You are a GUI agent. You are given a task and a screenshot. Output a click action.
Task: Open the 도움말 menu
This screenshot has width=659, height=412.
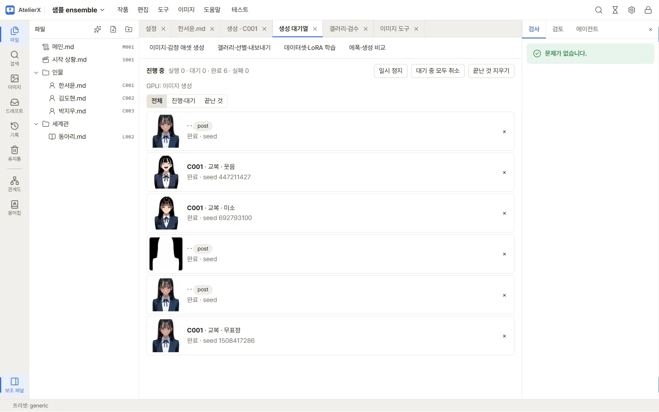coord(212,10)
